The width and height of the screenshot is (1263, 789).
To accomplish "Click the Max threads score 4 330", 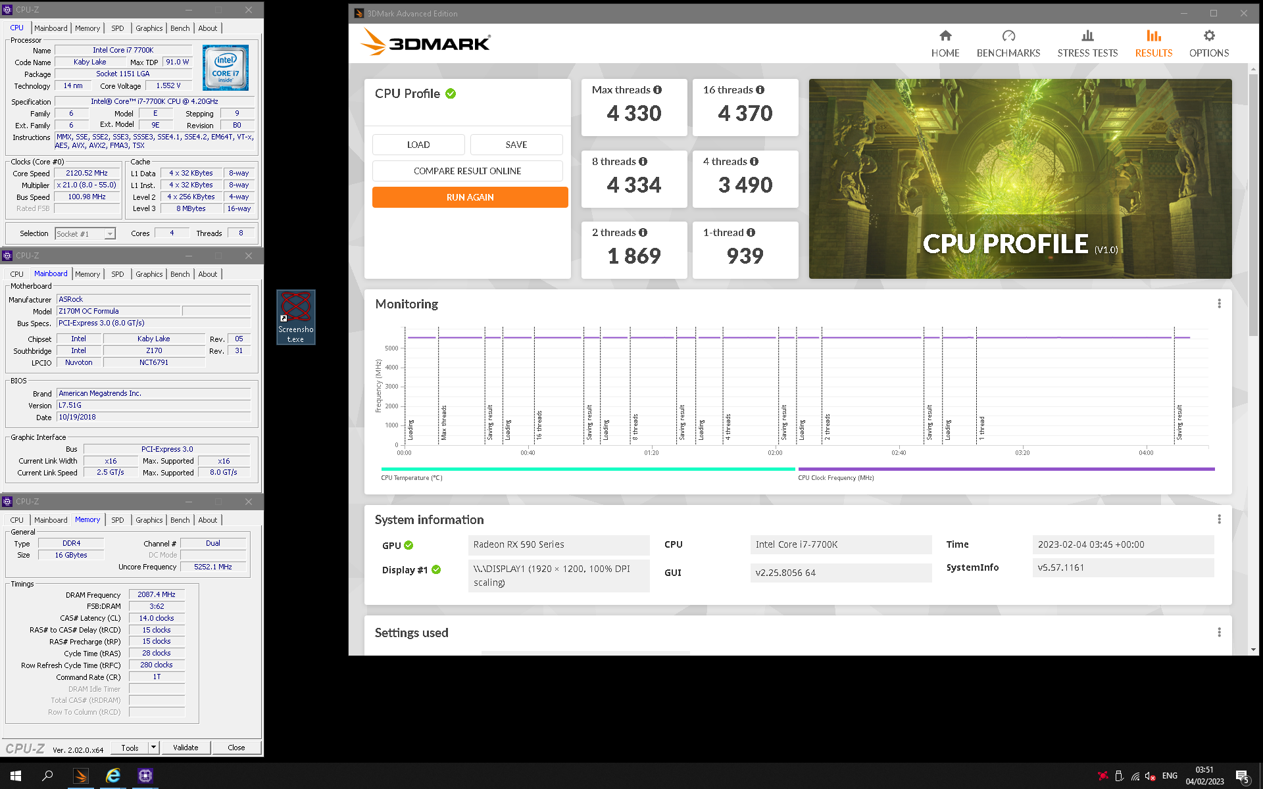I will click(x=634, y=113).
